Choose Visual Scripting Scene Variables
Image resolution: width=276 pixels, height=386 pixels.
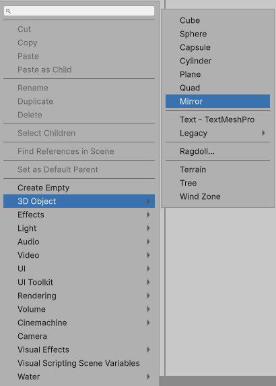(x=79, y=363)
